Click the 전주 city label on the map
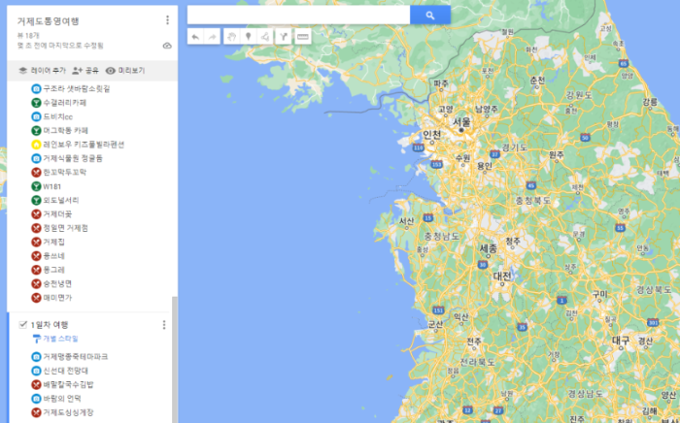 [x=474, y=342]
